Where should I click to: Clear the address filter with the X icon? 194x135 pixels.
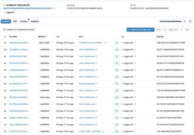click(184, 21)
